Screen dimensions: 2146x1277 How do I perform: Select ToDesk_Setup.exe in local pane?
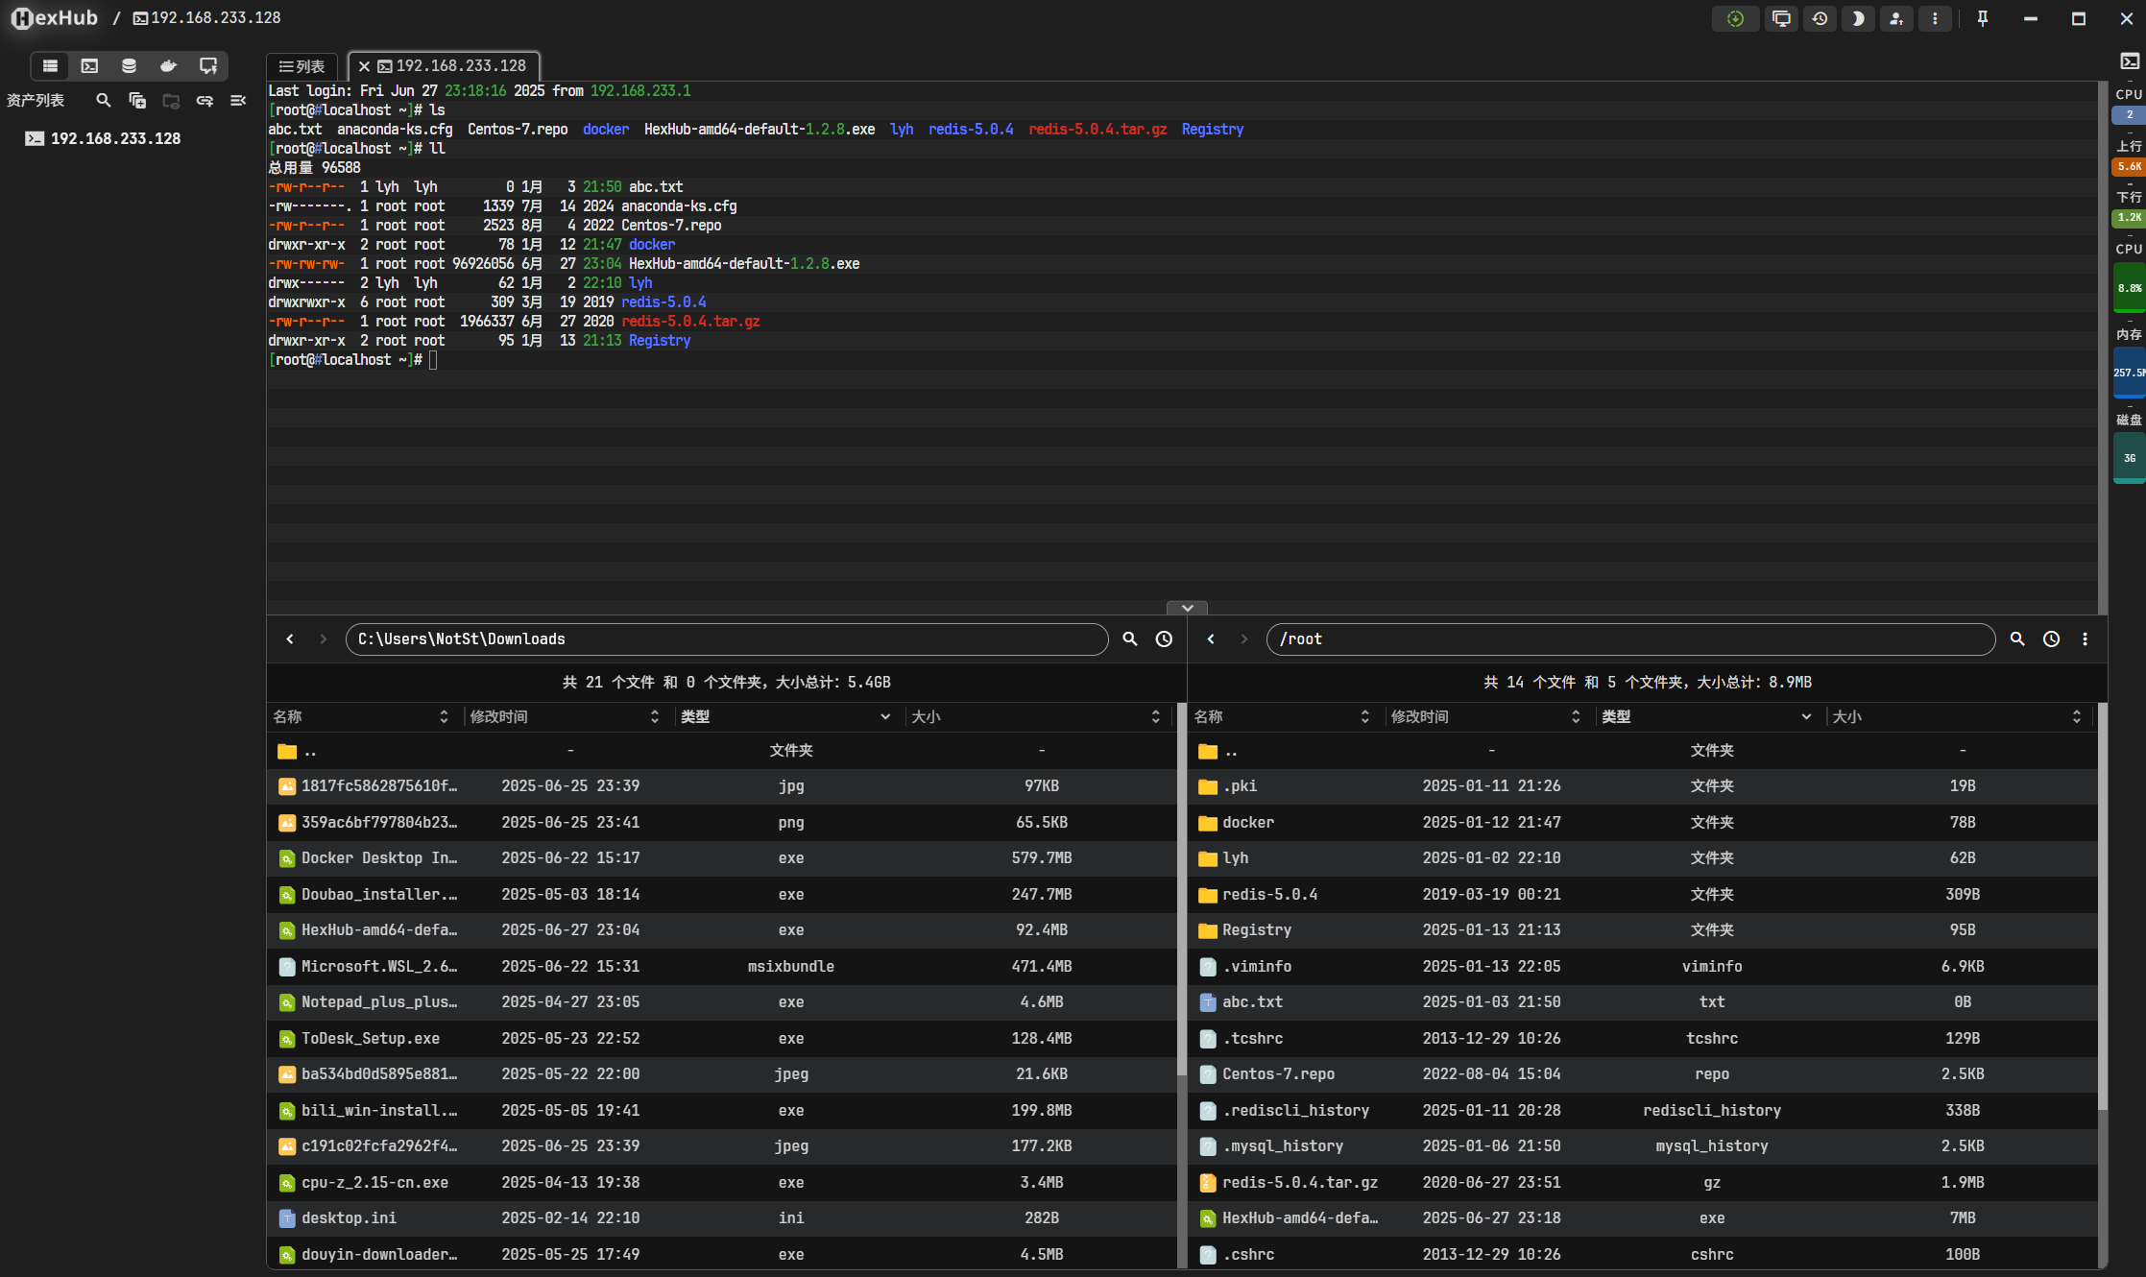click(x=722, y=1038)
